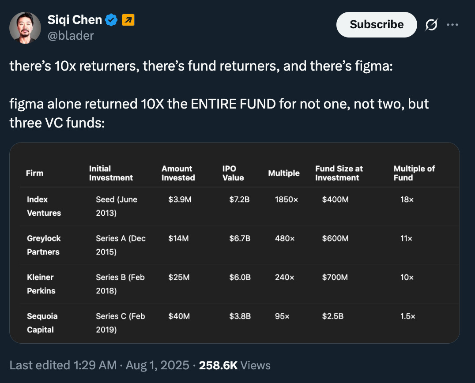The image size is (475, 383).
Task: Open the embedded Figma returns table image
Action: coord(234,243)
